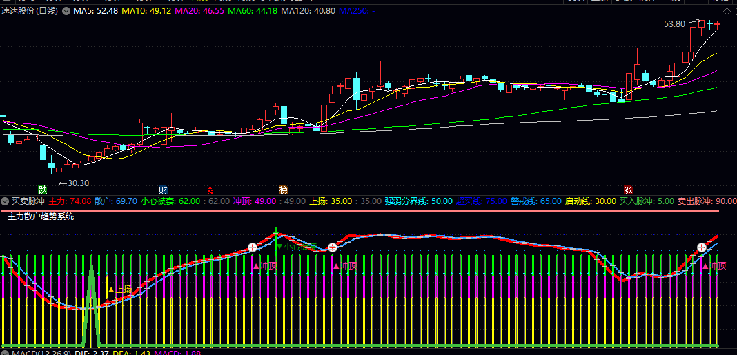Click the green 跌 event marker
The height and width of the screenshot is (355, 737).
click(43, 190)
